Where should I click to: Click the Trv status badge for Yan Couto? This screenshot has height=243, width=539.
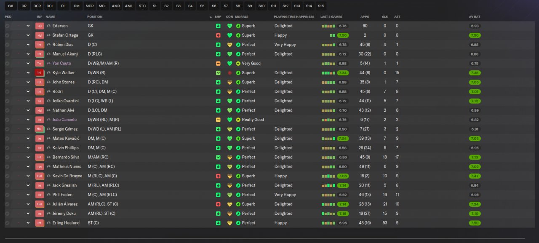click(40, 63)
